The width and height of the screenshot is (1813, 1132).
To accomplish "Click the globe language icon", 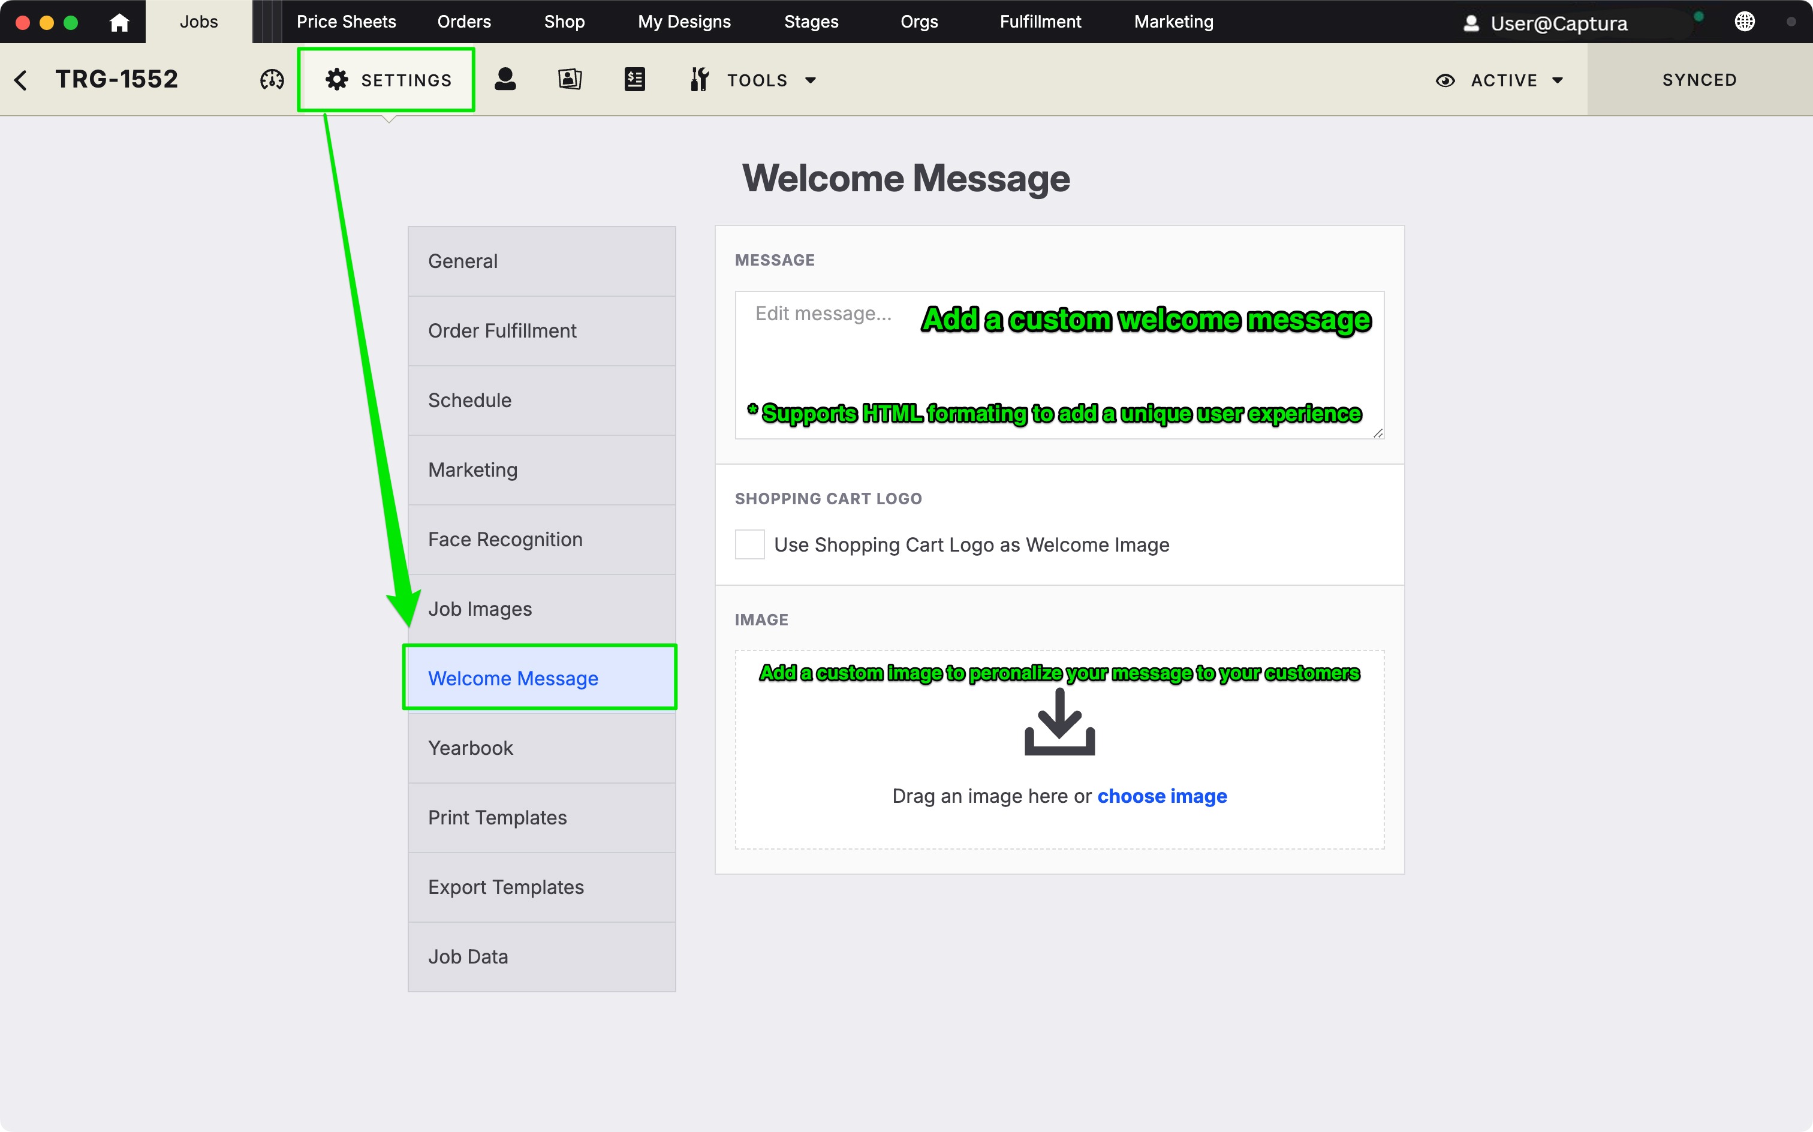I will pos(1744,22).
